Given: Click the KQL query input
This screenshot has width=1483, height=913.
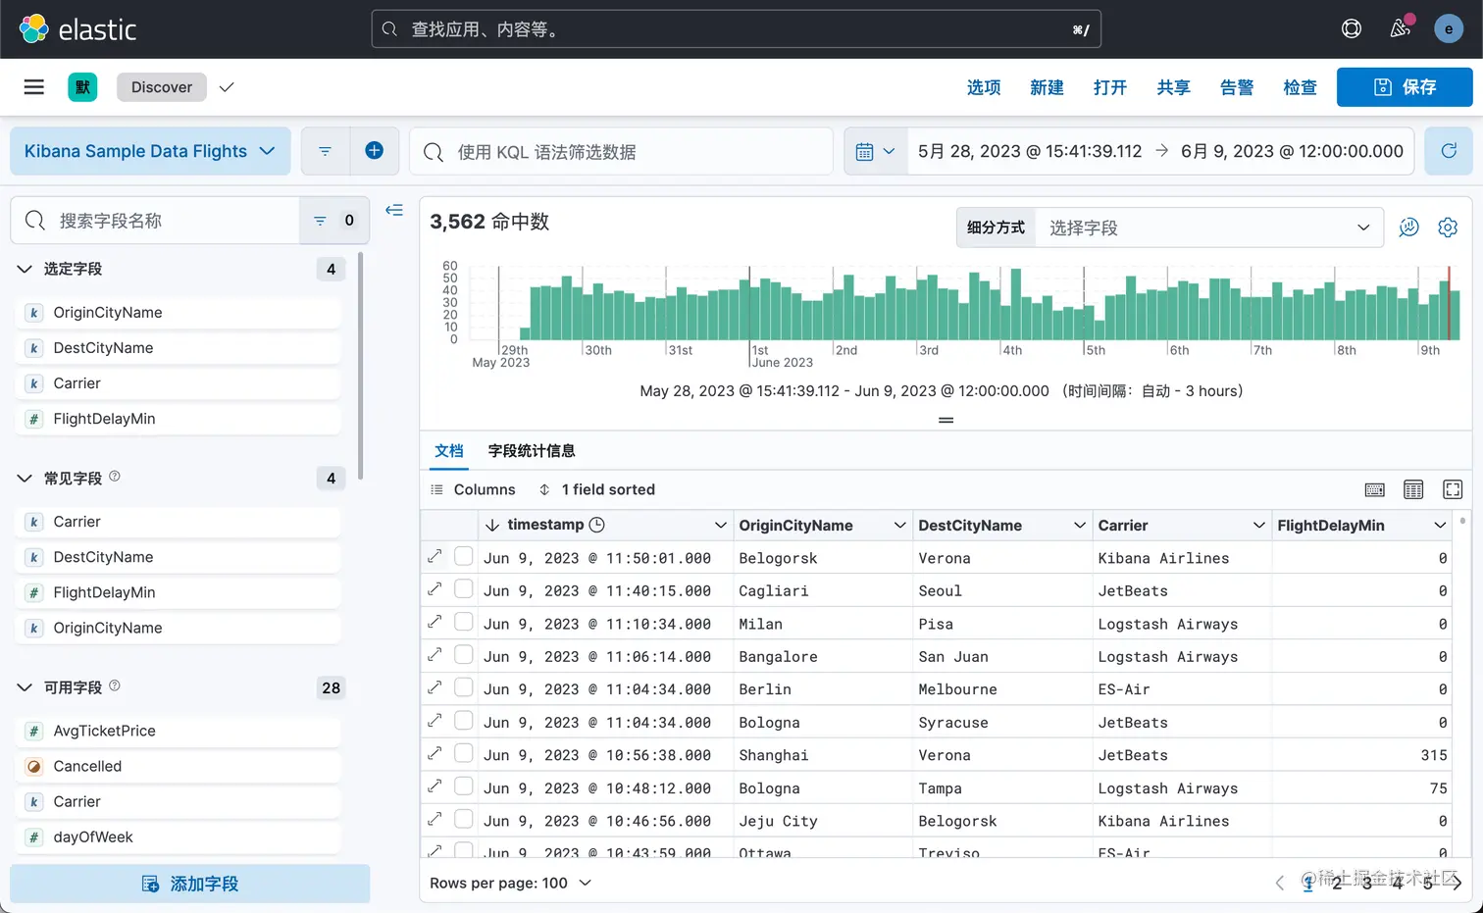Looking at the screenshot, I should 621,151.
